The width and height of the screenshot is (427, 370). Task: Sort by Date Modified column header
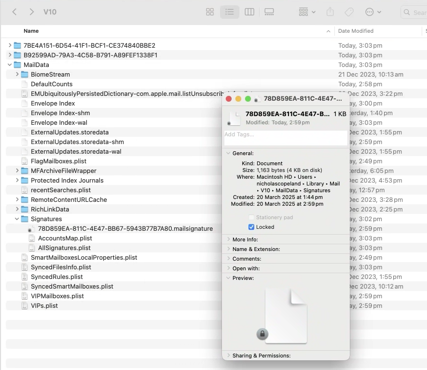coord(356,31)
